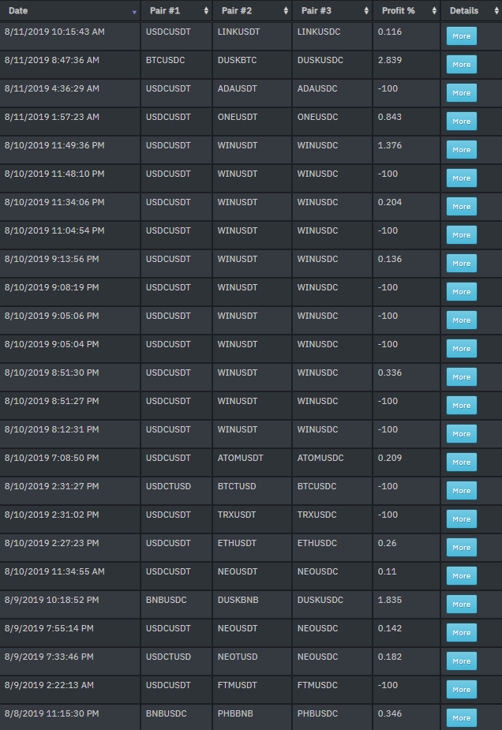This screenshot has height=730, width=502.
Task: Select the USDCTUSD cell in BTCTUSD row
Action: point(177,491)
